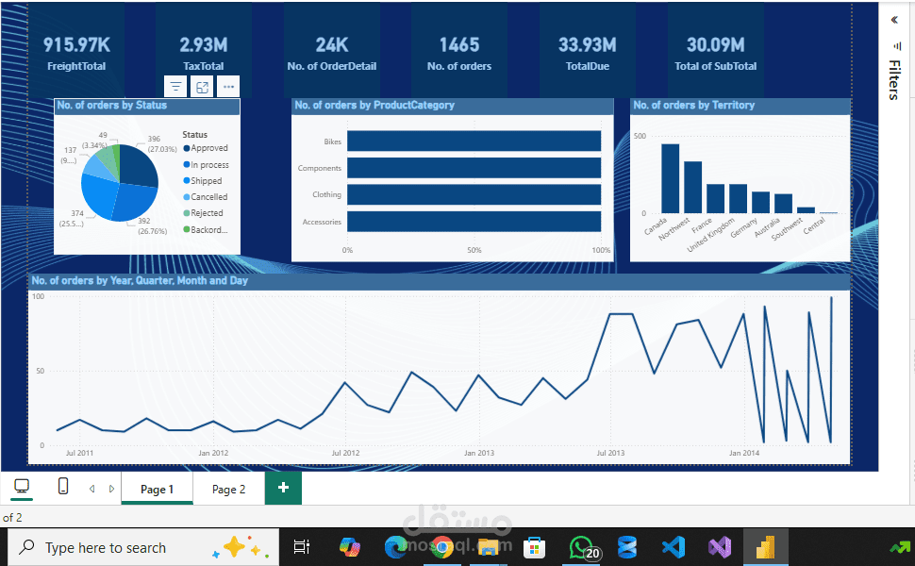The width and height of the screenshot is (915, 566).
Task: Click the Shipped legend color marker
Action: 187,181
